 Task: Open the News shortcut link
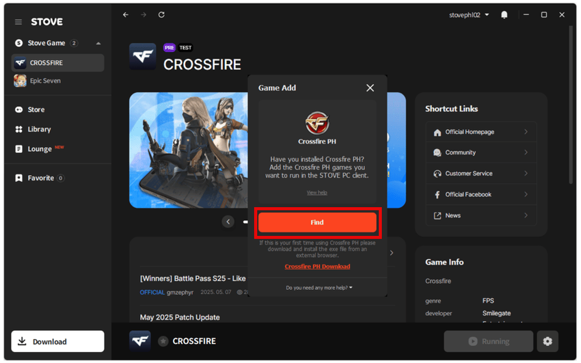[x=481, y=215]
